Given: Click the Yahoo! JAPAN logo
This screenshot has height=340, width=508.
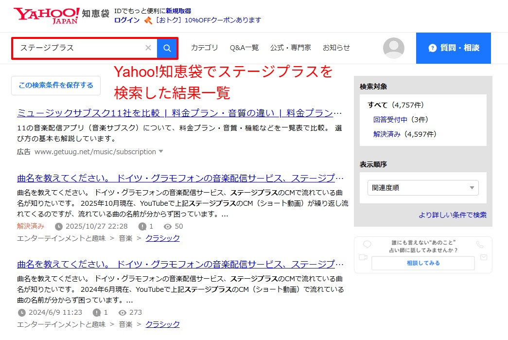Looking at the screenshot, I should tap(46, 16).
